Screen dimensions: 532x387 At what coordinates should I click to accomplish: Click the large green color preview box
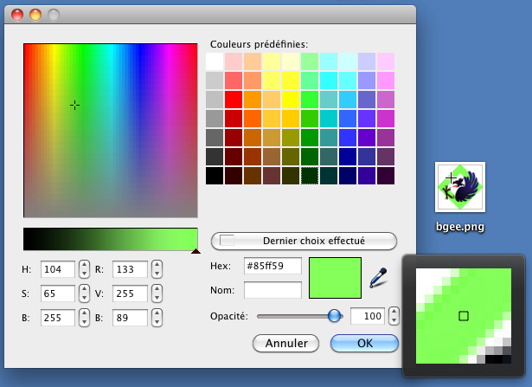point(335,278)
